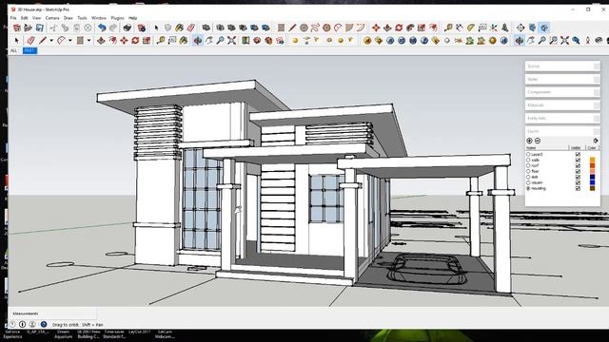Viewport: 609px width, 342px height.
Task: Open the Arc tool dropdown arrow
Action: point(70,40)
